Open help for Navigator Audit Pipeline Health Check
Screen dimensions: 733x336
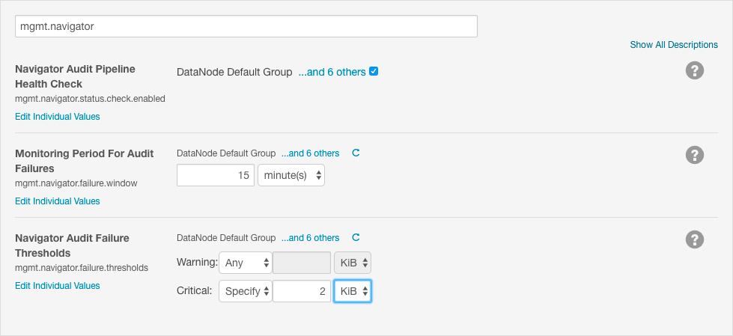695,70
